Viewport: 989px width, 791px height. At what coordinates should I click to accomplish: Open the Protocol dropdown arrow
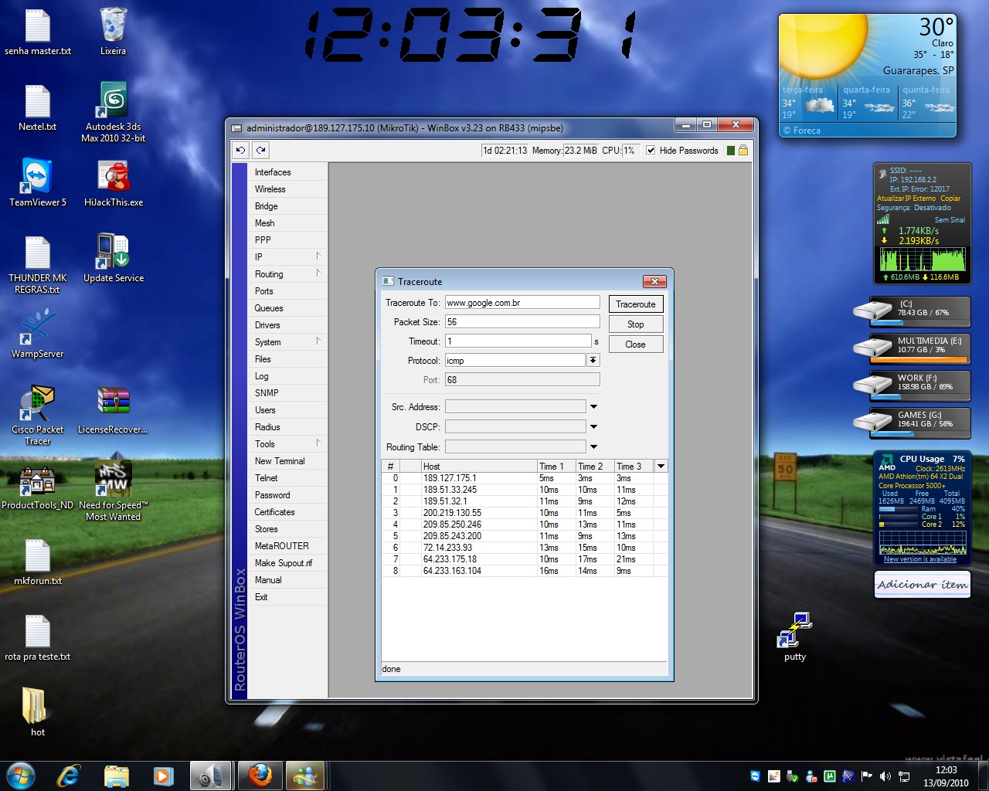pos(593,360)
